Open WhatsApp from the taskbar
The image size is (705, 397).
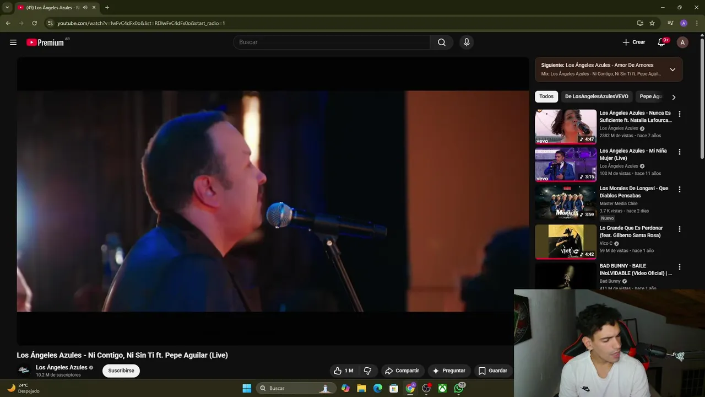coord(459,388)
